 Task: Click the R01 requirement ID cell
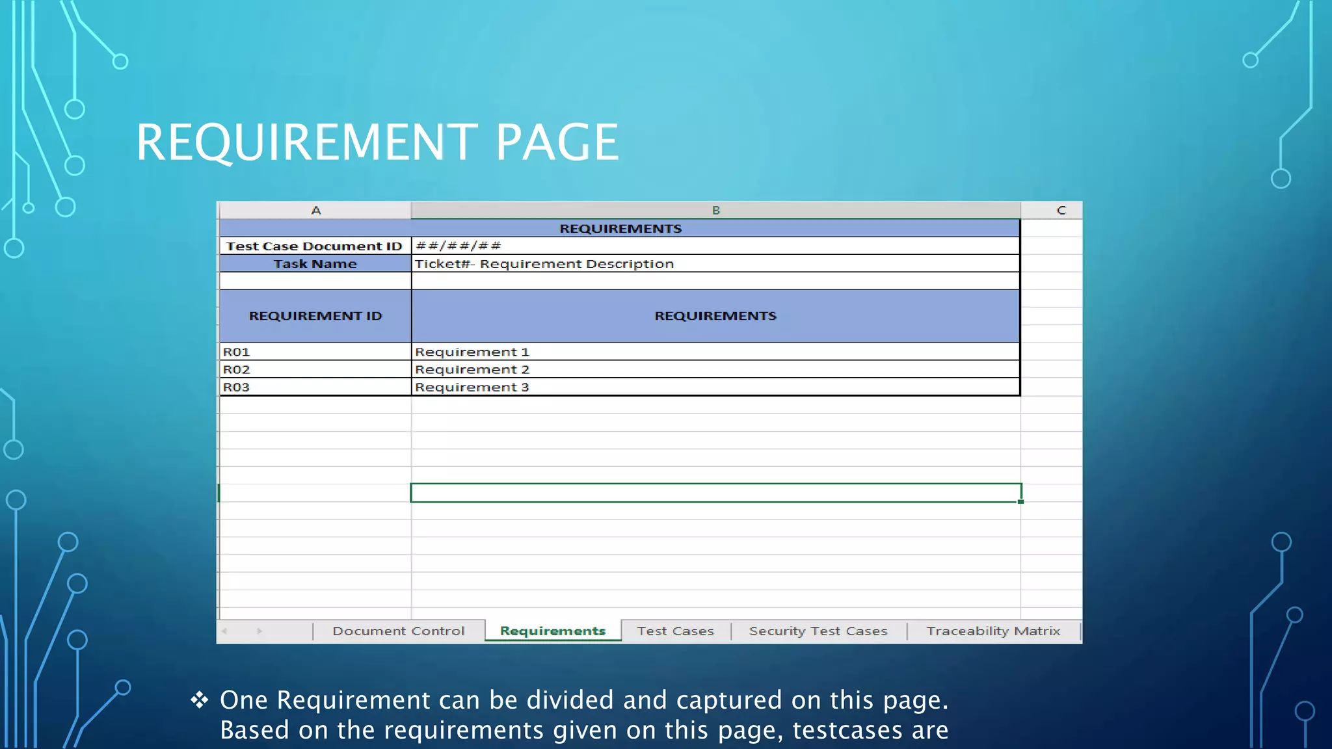[315, 352]
